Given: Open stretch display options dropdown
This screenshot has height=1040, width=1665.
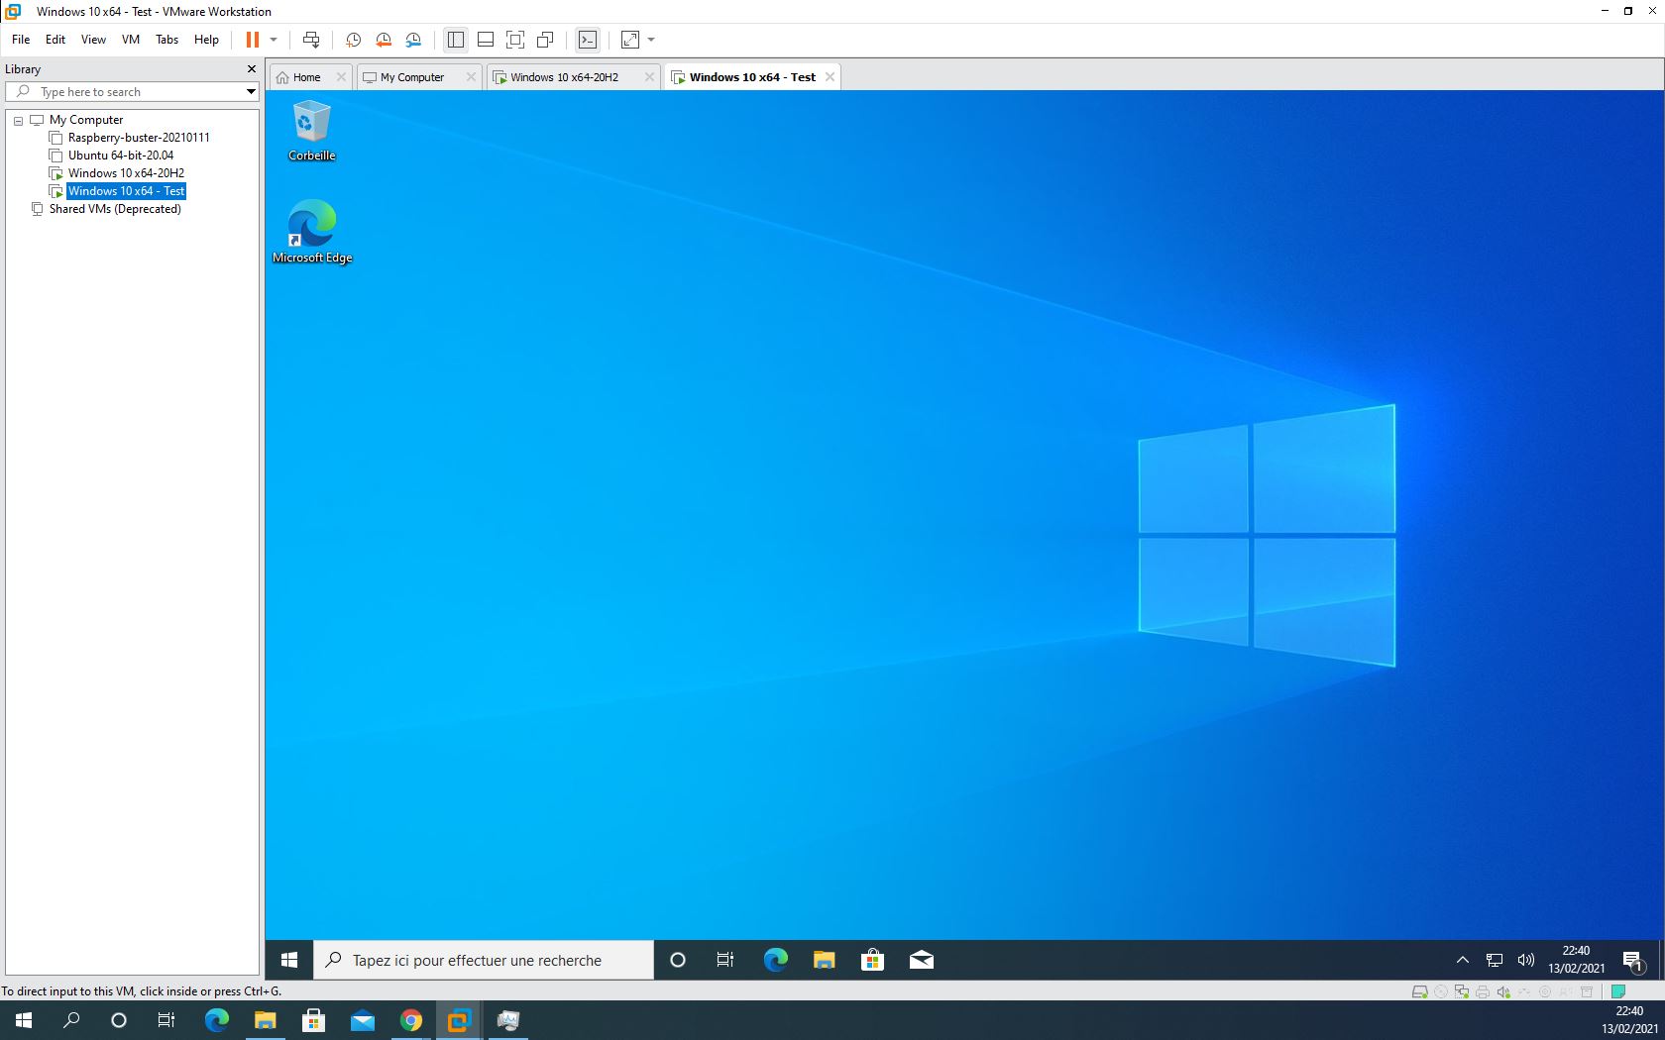Looking at the screenshot, I should point(651,40).
